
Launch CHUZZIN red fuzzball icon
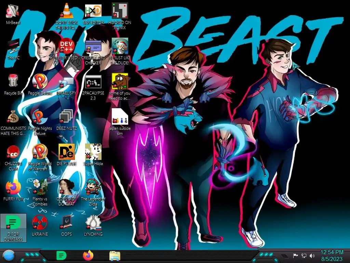pos(13,152)
